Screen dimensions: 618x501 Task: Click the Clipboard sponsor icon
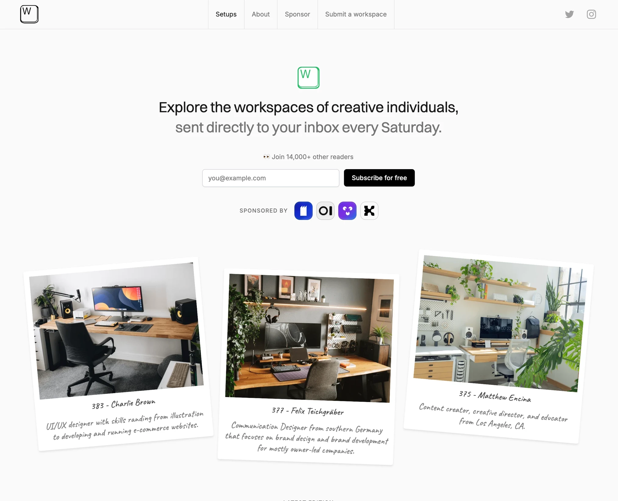pos(303,210)
